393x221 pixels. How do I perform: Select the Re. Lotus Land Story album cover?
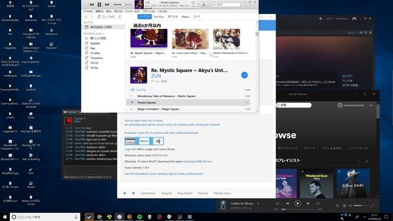click(x=190, y=39)
